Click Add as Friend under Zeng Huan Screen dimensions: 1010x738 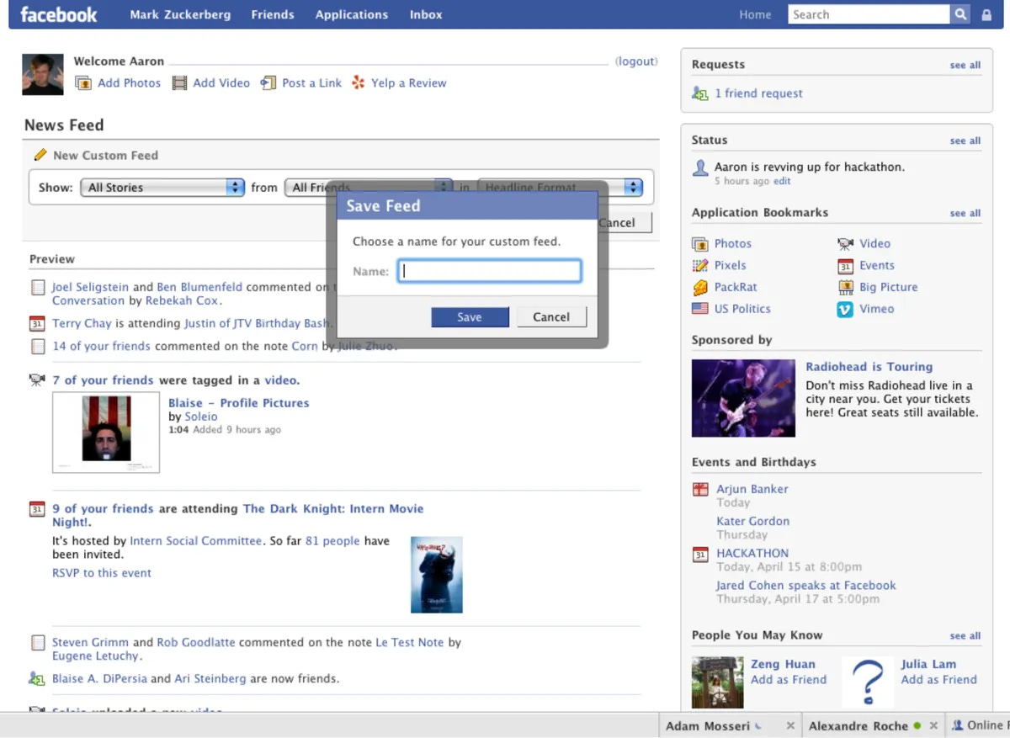(789, 680)
